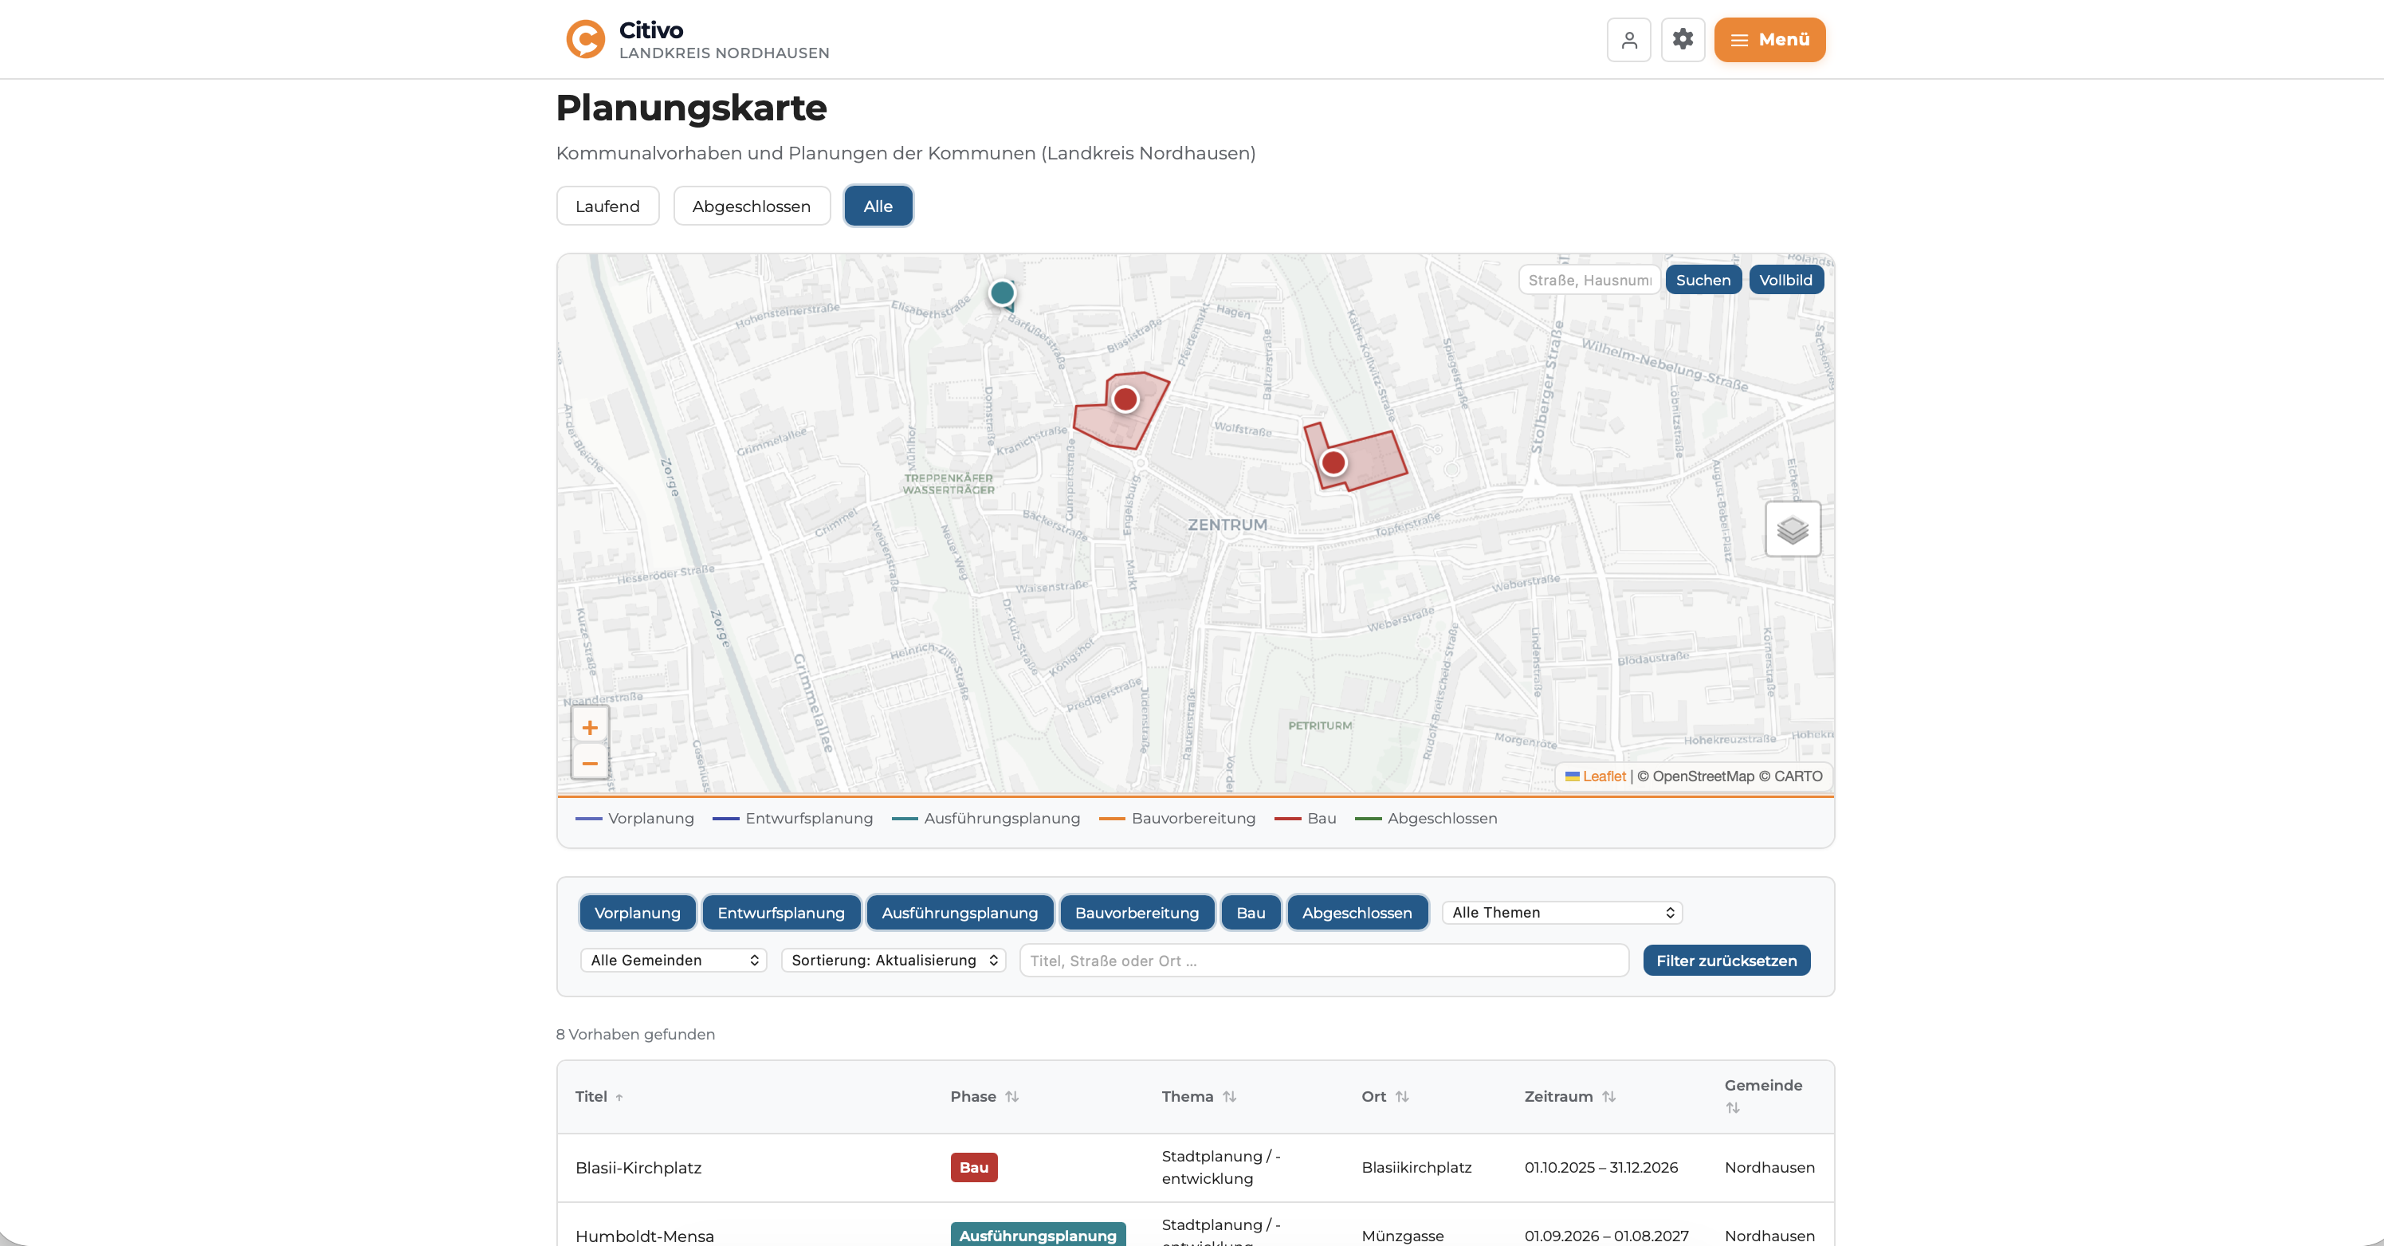Focus the map address search field
This screenshot has height=1246, width=2384.
tap(1589, 280)
